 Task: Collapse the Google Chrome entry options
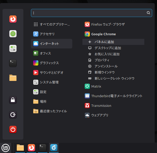[103, 34]
